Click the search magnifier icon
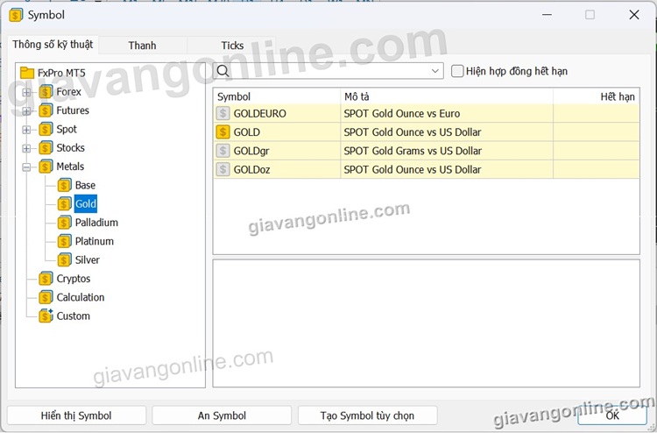 point(223,71)
